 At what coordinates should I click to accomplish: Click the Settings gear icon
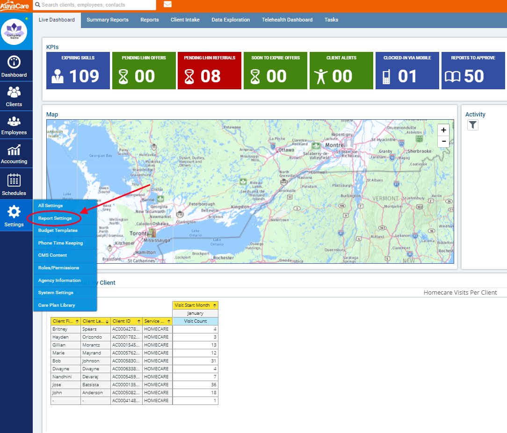click(x=14, y=212)
